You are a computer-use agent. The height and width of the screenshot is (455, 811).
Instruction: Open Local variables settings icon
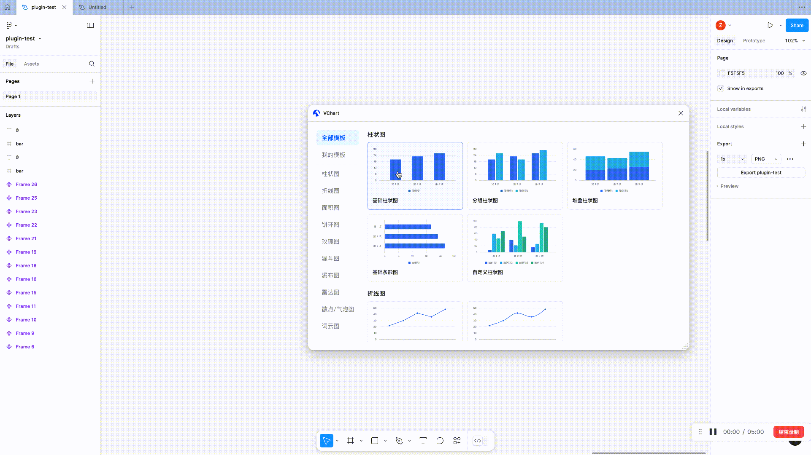[803, 109]
